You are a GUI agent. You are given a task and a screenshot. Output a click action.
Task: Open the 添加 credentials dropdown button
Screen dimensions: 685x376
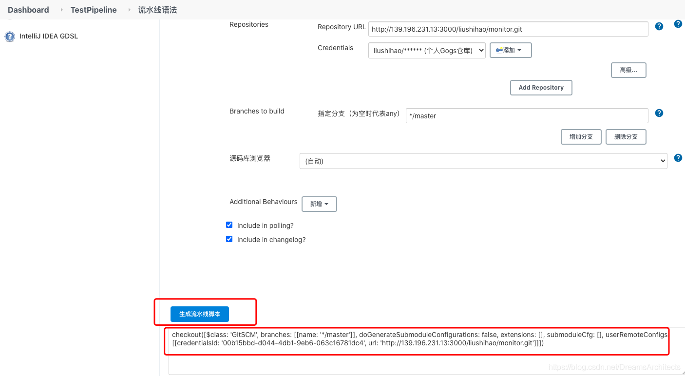pos(511,50)
